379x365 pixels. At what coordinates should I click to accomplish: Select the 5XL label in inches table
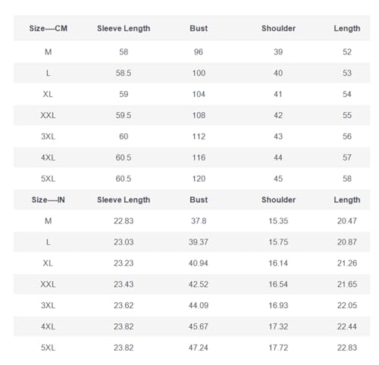click(x=48, y=348)
